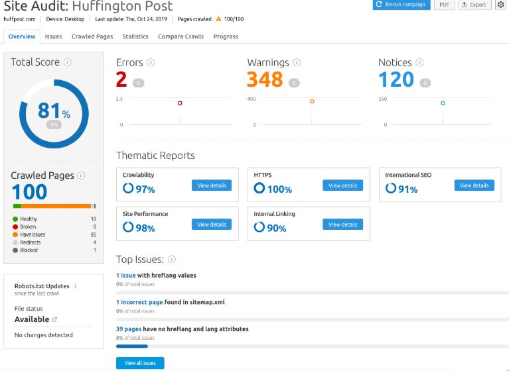Click the Top Issues info icon
This screenshot has width=509, height=371.
coord(172,259)
